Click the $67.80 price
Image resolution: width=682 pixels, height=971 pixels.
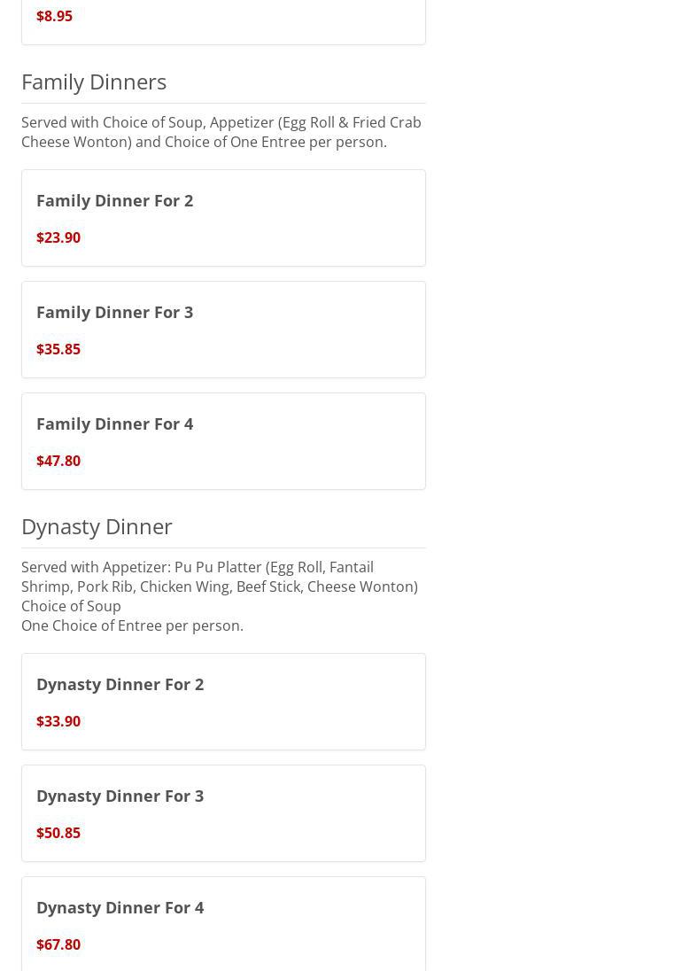click(x=58, y=944)
